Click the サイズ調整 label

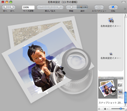click(28, 11)
